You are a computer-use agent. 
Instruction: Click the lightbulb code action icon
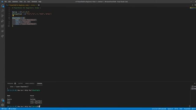coord(13,16)
